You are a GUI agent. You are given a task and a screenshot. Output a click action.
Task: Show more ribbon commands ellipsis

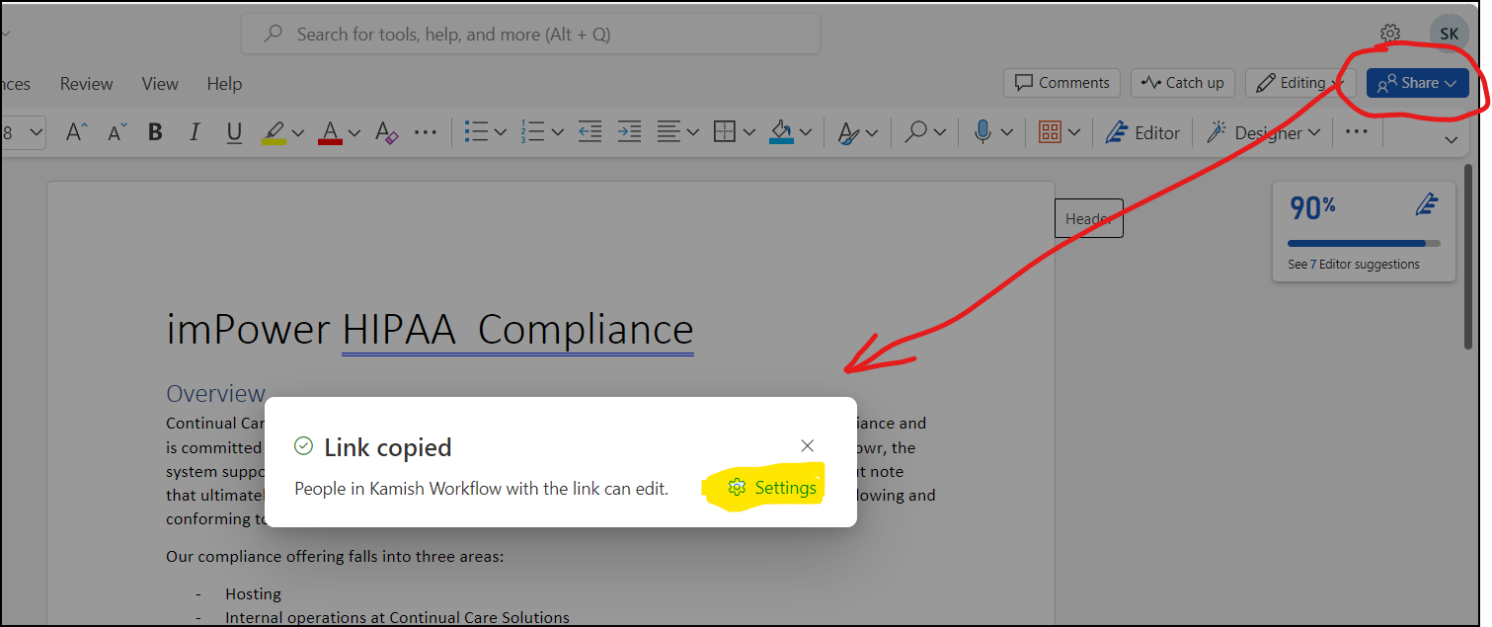1357,130
